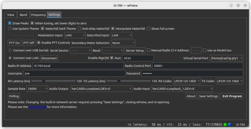The height and width of the screenshot is (129, 251).
Task: Enable Anti-Alias Waterfall checkbox
Action: (79, 29)
